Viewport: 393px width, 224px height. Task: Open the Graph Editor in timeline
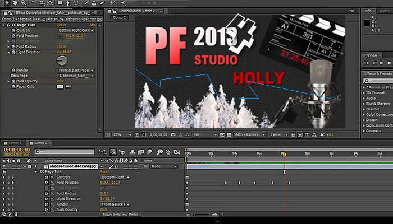[177, 152]
